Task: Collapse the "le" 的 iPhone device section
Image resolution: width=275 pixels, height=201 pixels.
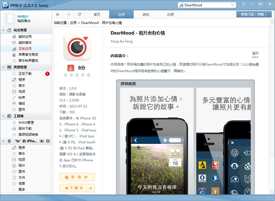Action: pyautogui.click(x=3, y=141)
